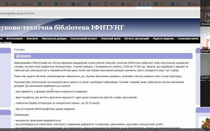
Task: Switch to the 'Goog' browser tab
Action: point(28,4)
